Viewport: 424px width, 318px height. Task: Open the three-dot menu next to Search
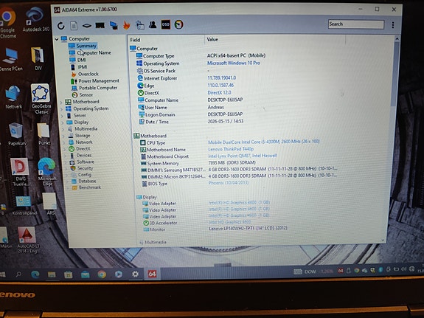point(393,25)
